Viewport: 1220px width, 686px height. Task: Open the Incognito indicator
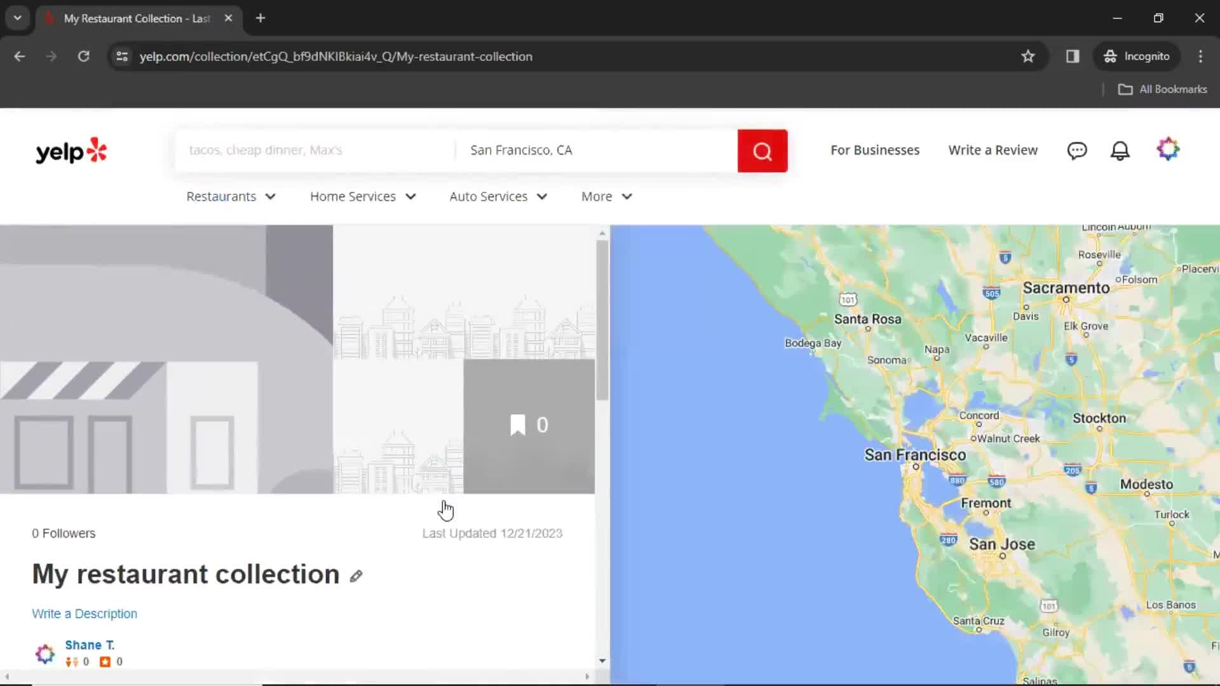tap(1137, 57)
